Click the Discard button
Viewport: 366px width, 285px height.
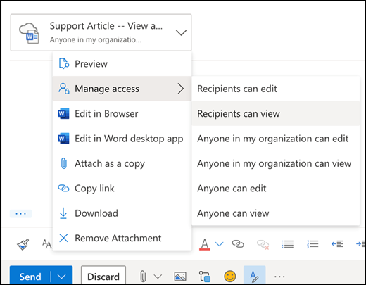click(x=103, y=277)
